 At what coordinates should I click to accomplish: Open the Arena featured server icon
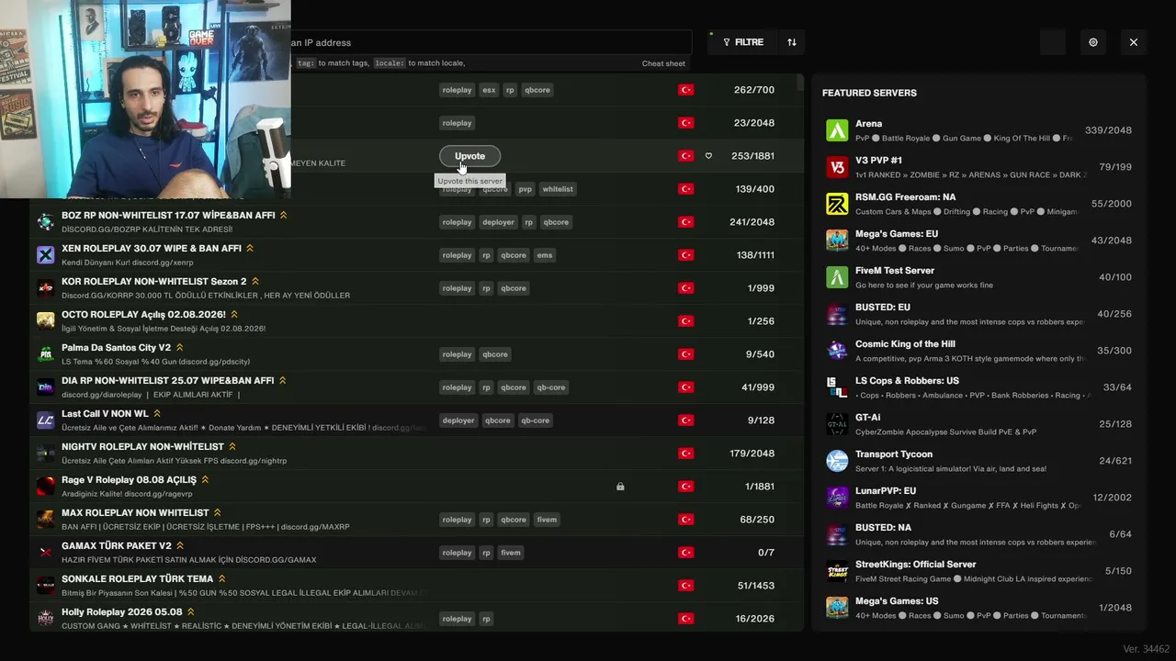pyautogui.click(x=837, y=130)
